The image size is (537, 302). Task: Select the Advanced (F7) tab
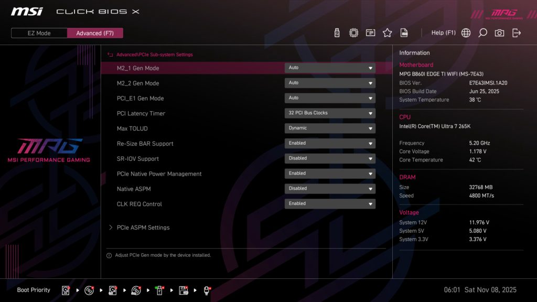(x=95, y=33)
